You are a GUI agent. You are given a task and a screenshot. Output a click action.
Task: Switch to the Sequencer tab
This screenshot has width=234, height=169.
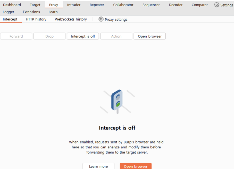[151, 5]
